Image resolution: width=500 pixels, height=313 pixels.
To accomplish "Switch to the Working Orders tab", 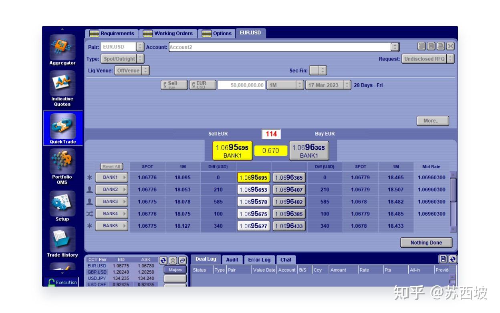I will pos(168,34).
